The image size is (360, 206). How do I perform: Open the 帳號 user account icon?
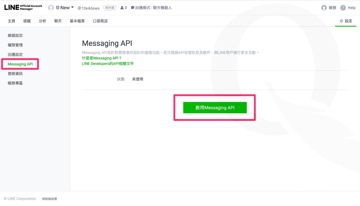[324, 8]
